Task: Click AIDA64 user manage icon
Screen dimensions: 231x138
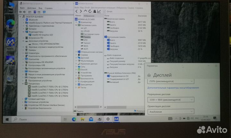Action: click(94, 11)
